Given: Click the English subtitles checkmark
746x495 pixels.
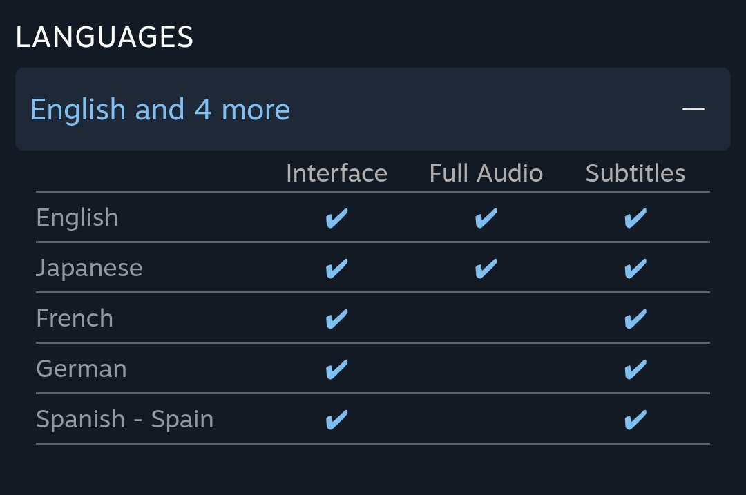Looking at the screenshot, I should tap(635, 218).
